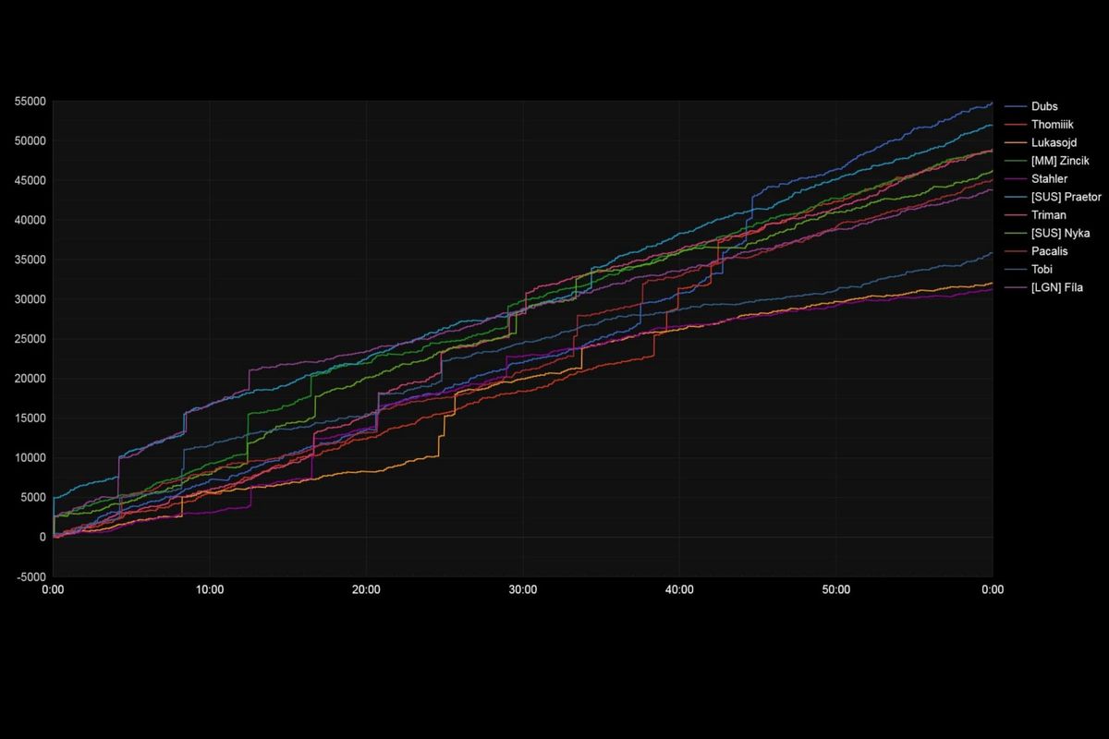Viewport: 1109px width, 739px height.
Task: Click the 40000 y-axis label
Action: point(30,221)
